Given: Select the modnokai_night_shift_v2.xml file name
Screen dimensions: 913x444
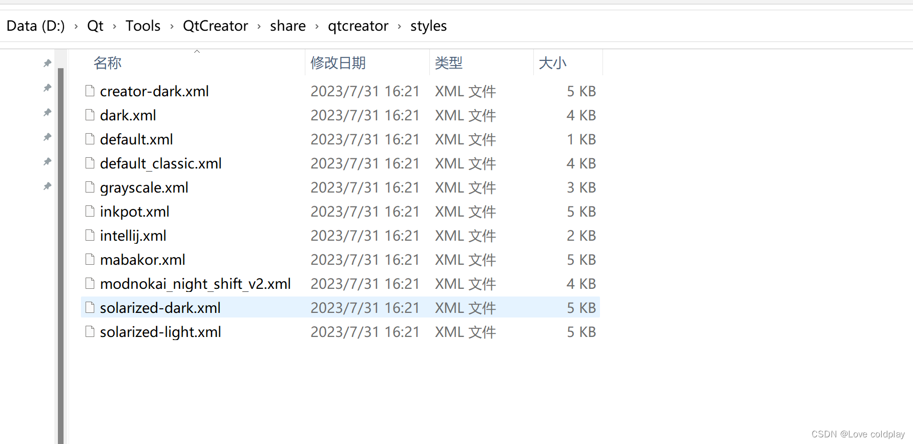Looking at the screenshot, I should (195, 284).
